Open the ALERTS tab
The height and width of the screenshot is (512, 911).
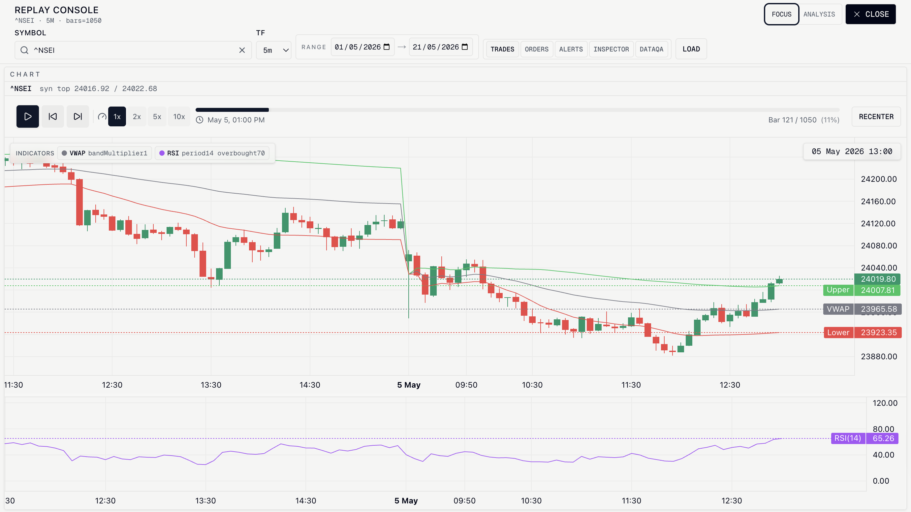coord(571,49)
